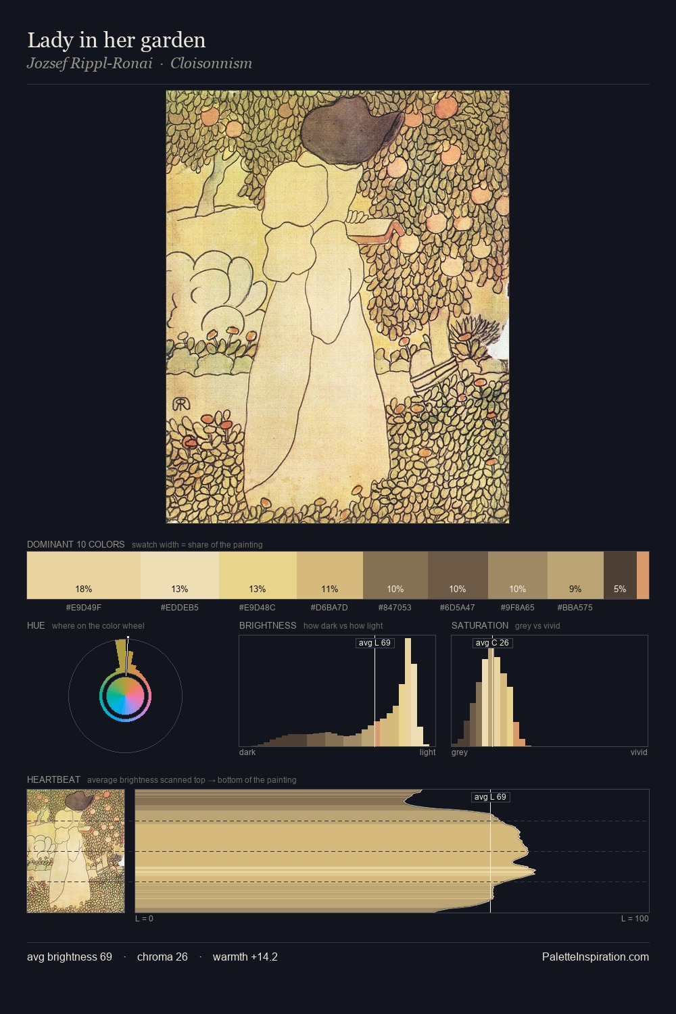The image size is (676, 1014).
Task: Click the 'vivid' axis label
Action: click(x=639, y=752)
